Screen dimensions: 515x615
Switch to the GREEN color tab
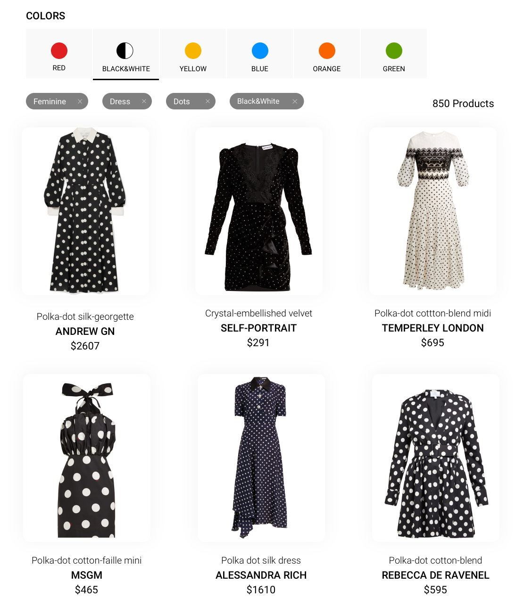(x=394, y=53)
